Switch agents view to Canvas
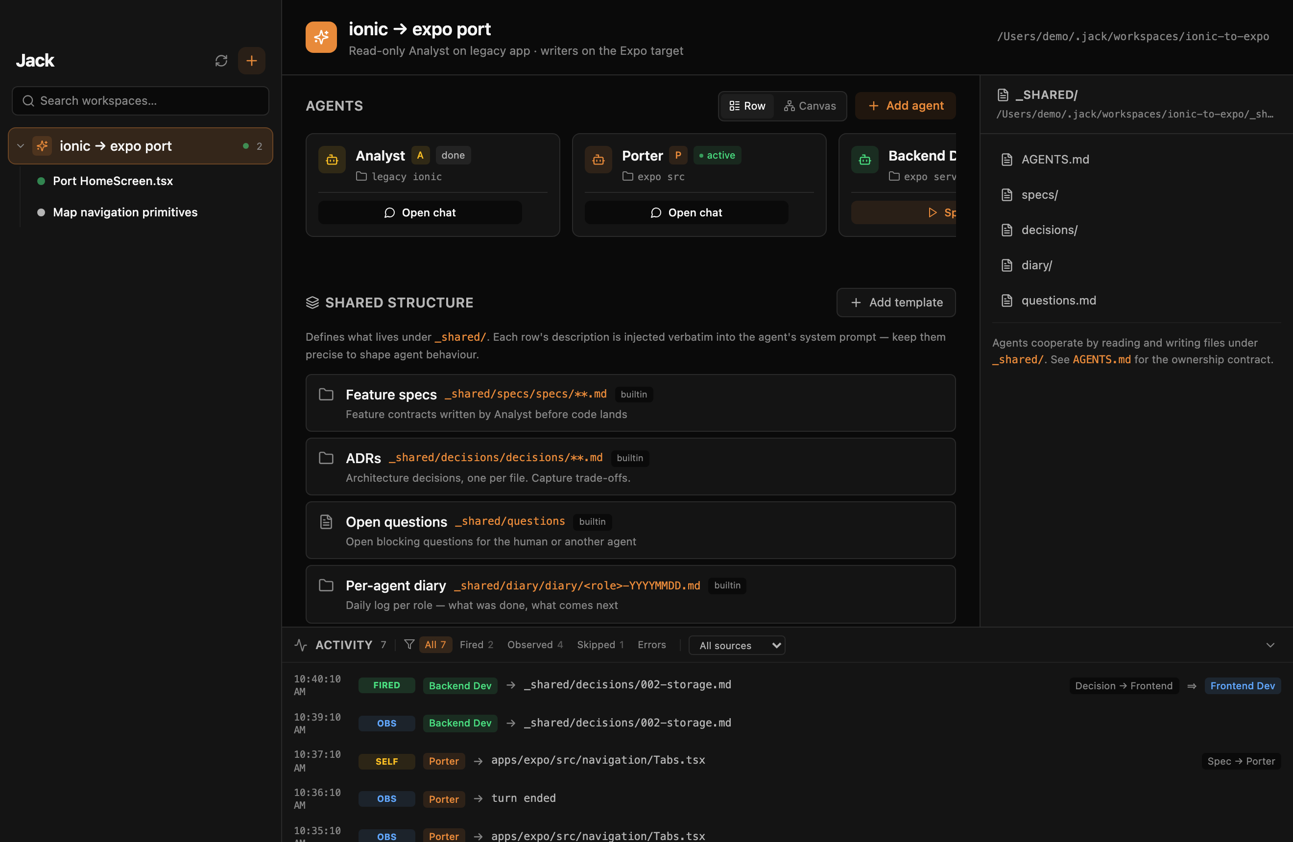The width and height of the screenshot is (1293, 842). [x=810, y=106]
